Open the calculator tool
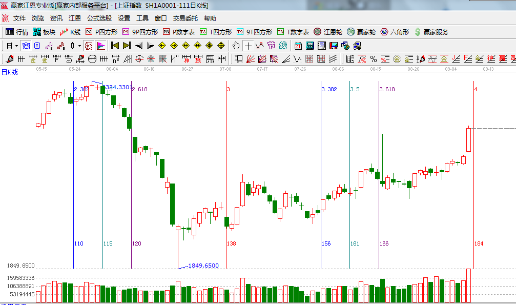The width and height of the screenshot is (516, 305). click(310, 46)
